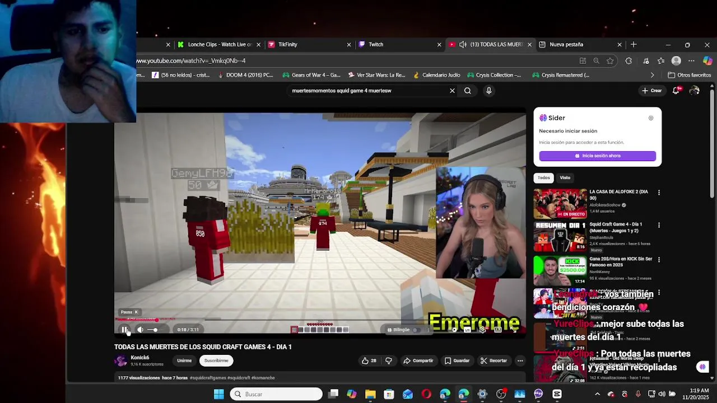Open the video player settings gear
This screenshot has width=717, height=403.
[x=482, y=330]
